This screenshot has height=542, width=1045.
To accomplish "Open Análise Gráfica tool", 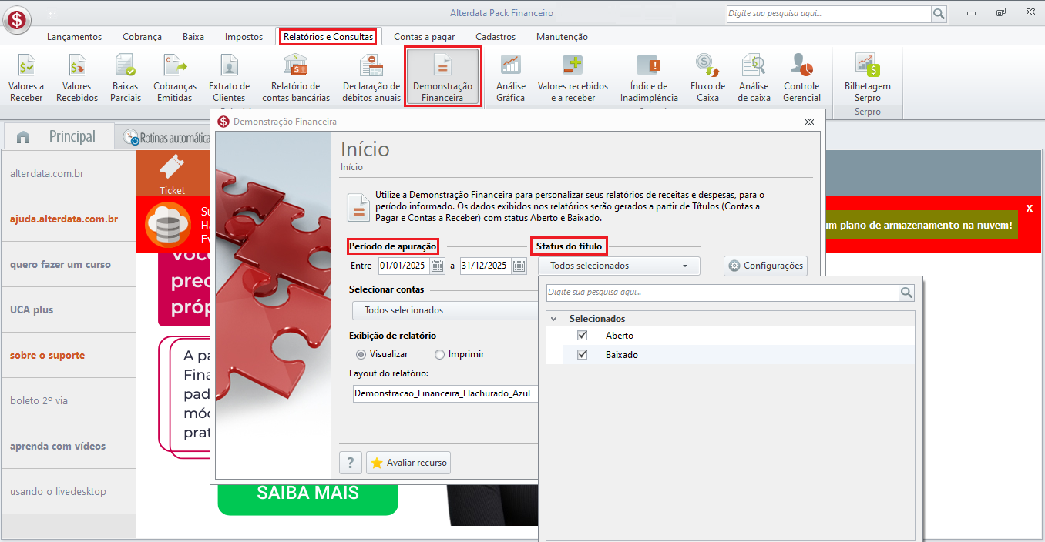I will point(510,78).
